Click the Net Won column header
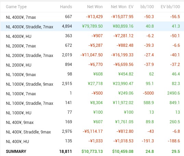The image size is (184, 156). pos(95,7)
